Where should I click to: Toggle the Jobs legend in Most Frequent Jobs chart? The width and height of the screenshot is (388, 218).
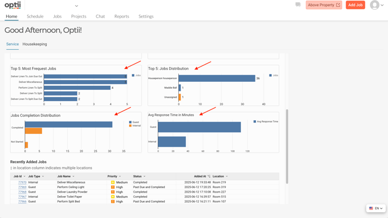click(136, 75)
